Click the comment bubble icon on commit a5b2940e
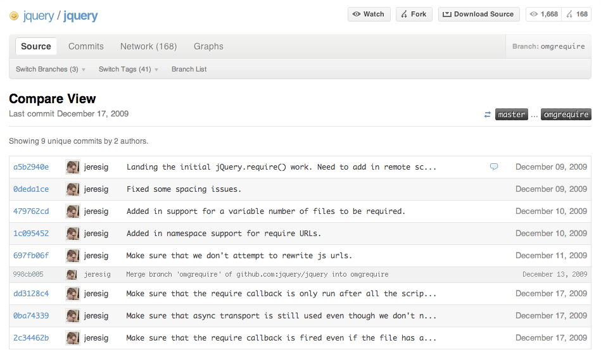This screenshot has height=357, width=601. pos(494,167)
